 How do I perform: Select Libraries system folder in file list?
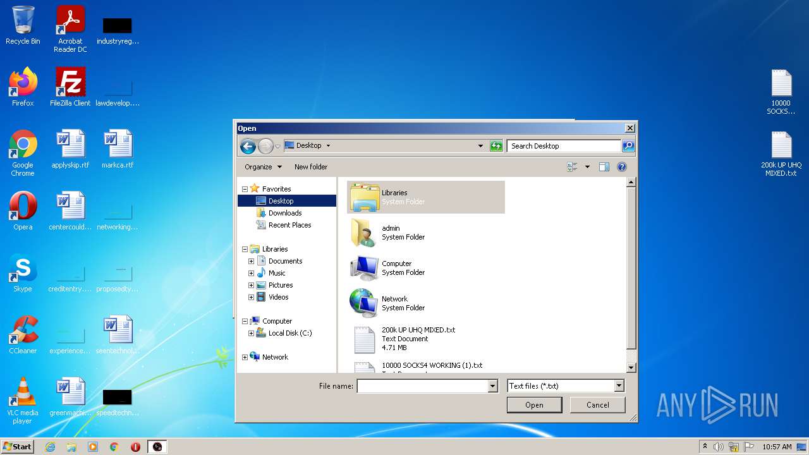(426, 197)
